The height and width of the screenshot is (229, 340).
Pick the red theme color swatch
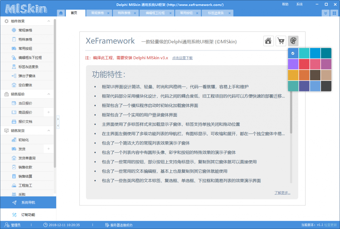click(x=304, y=64)
